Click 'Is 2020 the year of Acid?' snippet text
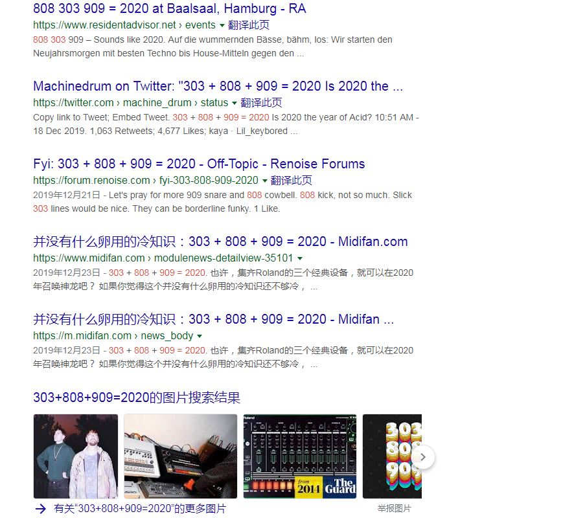This screenshot has width=561, height=525. click(322, 117)
